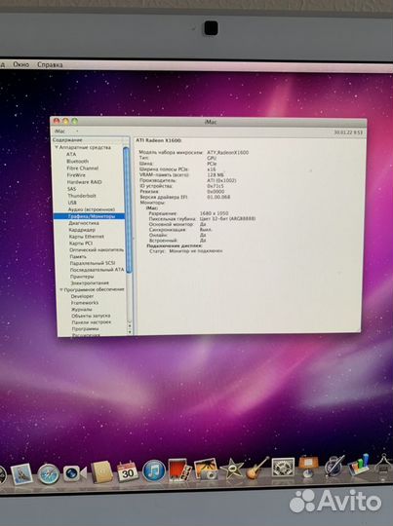Image resolution: width=393 pixels, height=526 pixels.
Task: Open iCal calendar showing 30
Action: pos(128,471)
